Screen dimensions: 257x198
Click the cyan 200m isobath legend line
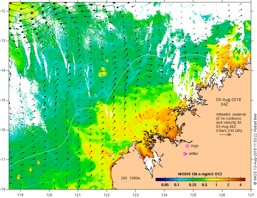126,181
